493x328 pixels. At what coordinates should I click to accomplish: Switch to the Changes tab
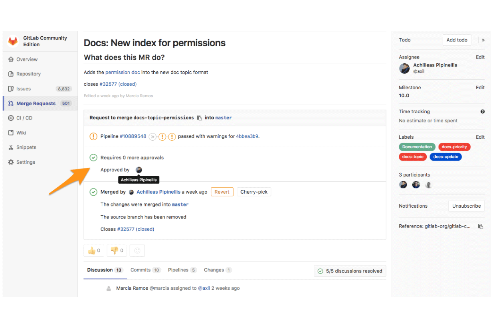click(218, 270)
